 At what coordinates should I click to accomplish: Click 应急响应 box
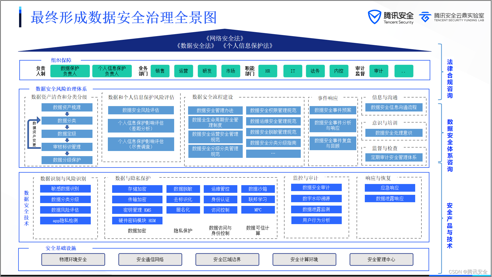[390, 188]
